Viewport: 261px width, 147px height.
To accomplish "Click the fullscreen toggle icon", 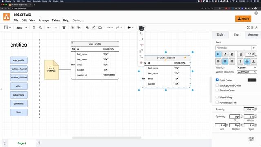I will [x=248, y=27].
